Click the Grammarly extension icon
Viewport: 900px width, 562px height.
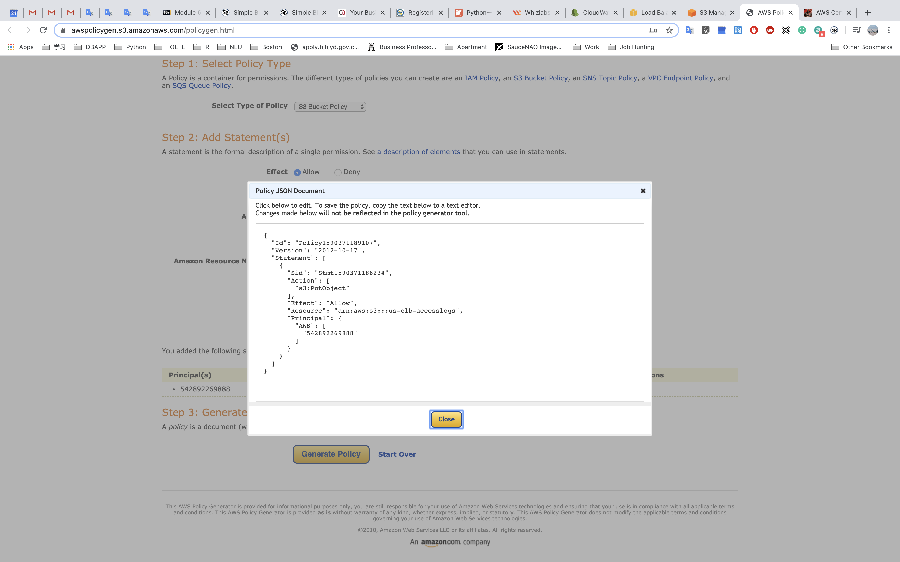(x=802, y=30)
